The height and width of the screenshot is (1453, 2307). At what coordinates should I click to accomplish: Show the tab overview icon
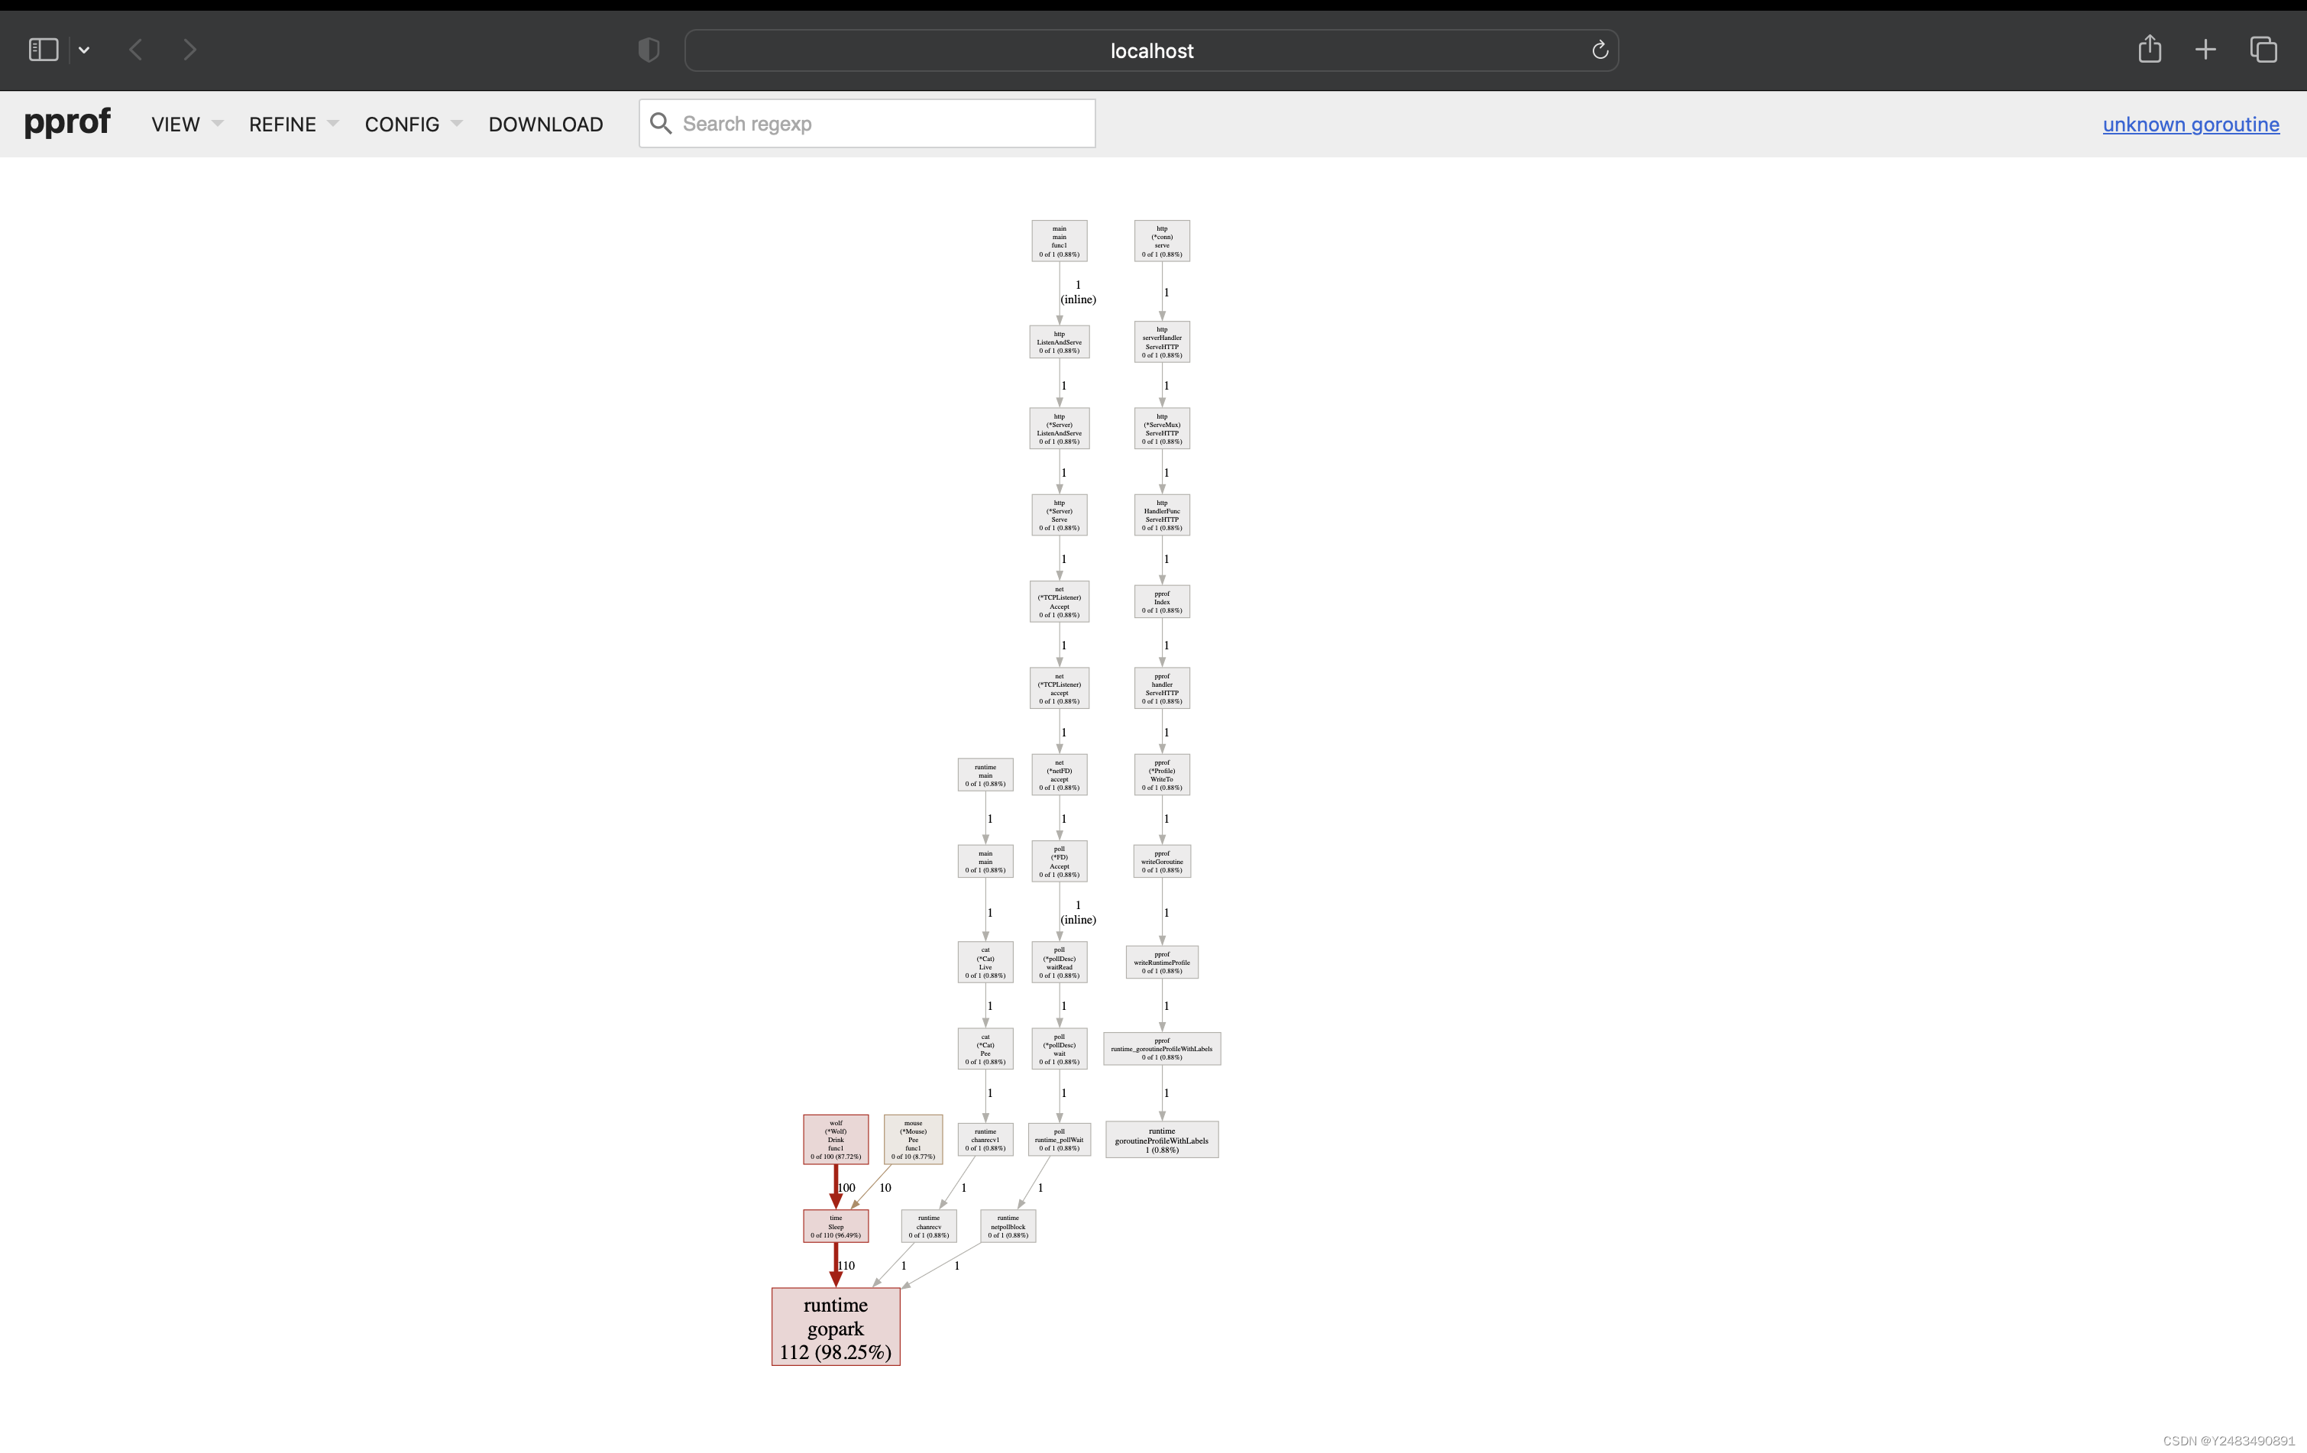(x=2263, y=50)
